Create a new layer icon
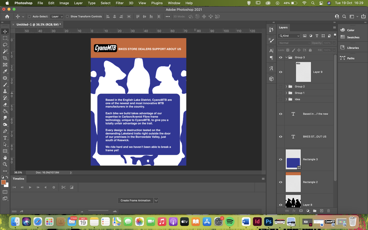The height and width of the screenshot is (230, 368). (321, 211)
